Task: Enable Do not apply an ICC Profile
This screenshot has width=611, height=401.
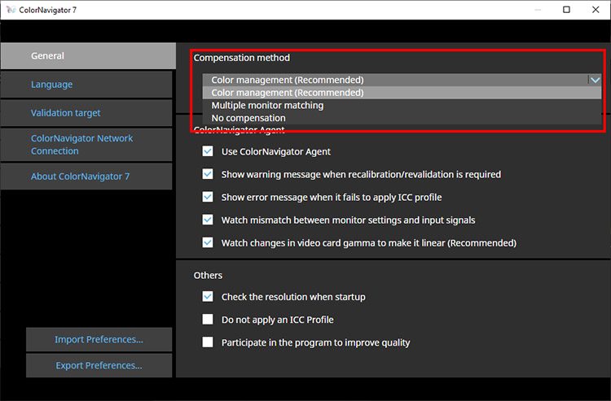Action: (208, 320)
